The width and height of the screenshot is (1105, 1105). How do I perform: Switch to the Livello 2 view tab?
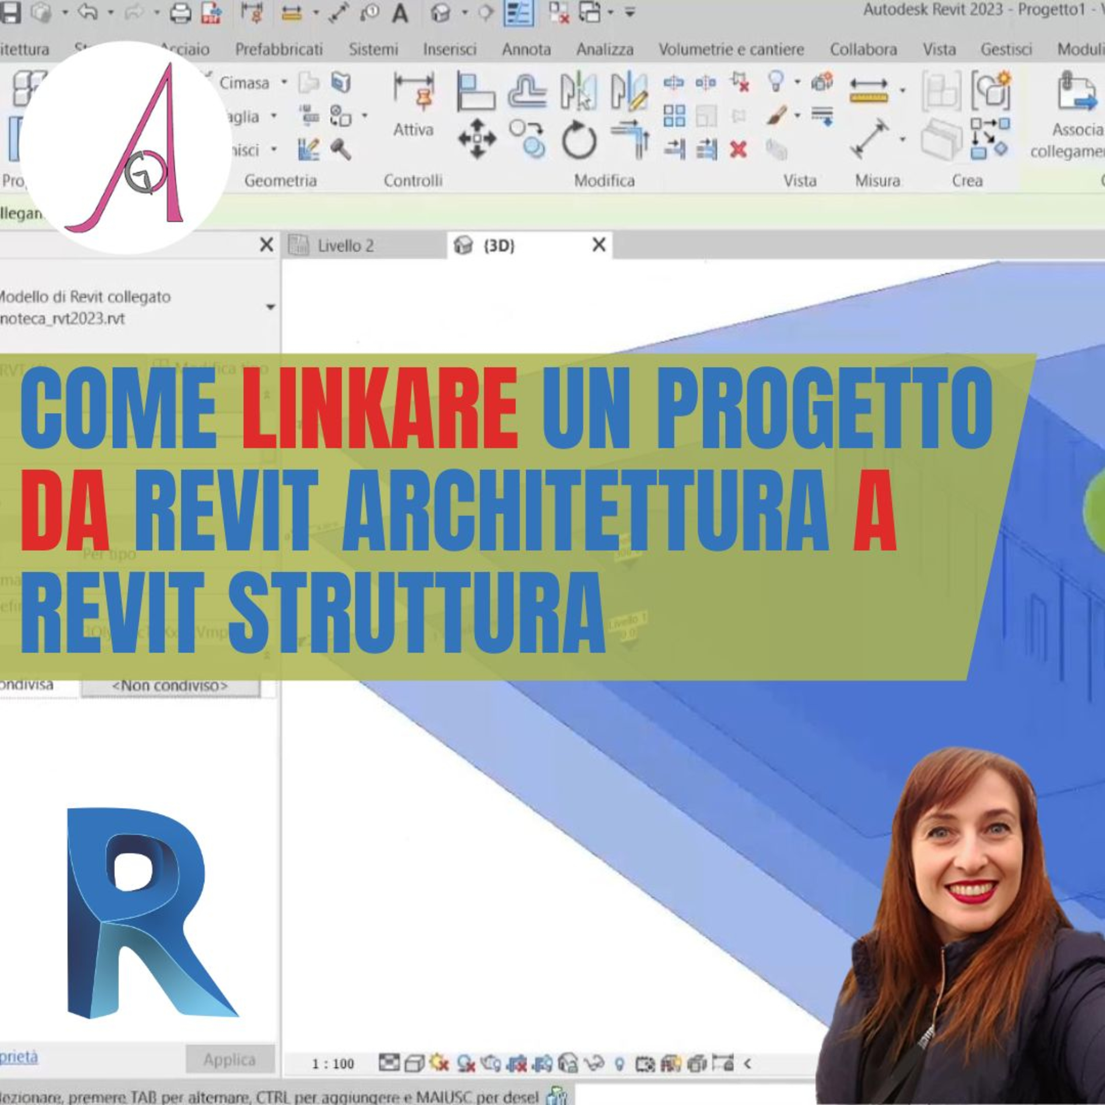(x=364, y=246)
